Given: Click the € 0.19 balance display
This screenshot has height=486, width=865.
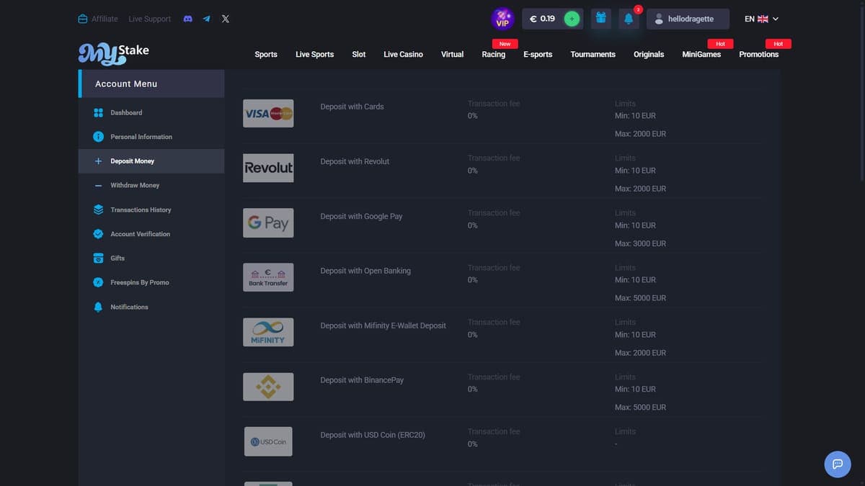Looking at the screenshot, I should coord(542,19).
